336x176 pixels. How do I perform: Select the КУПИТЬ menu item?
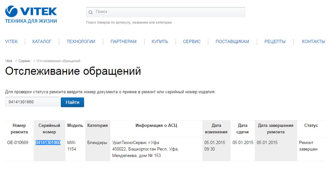click(160, 41)
